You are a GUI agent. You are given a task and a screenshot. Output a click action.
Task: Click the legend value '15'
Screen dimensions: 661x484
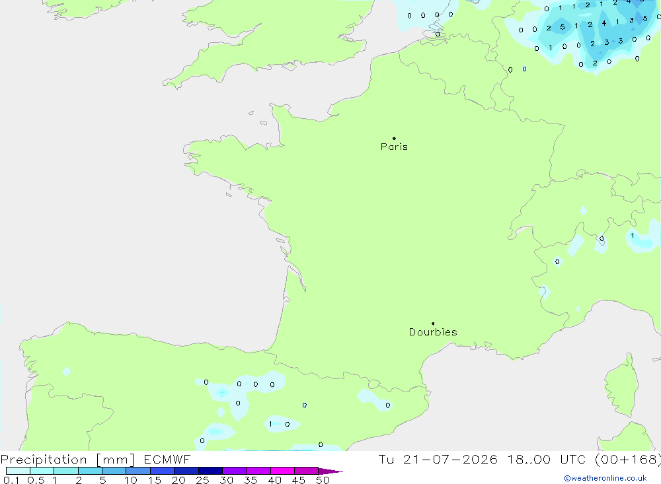coord(155,480)
